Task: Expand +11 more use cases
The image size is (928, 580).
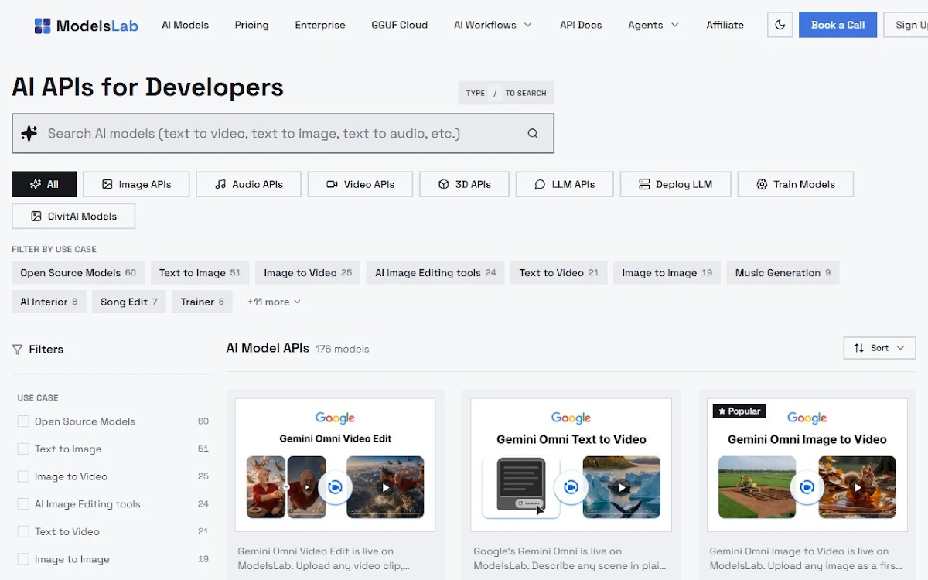Action: (x=274, y=302)
